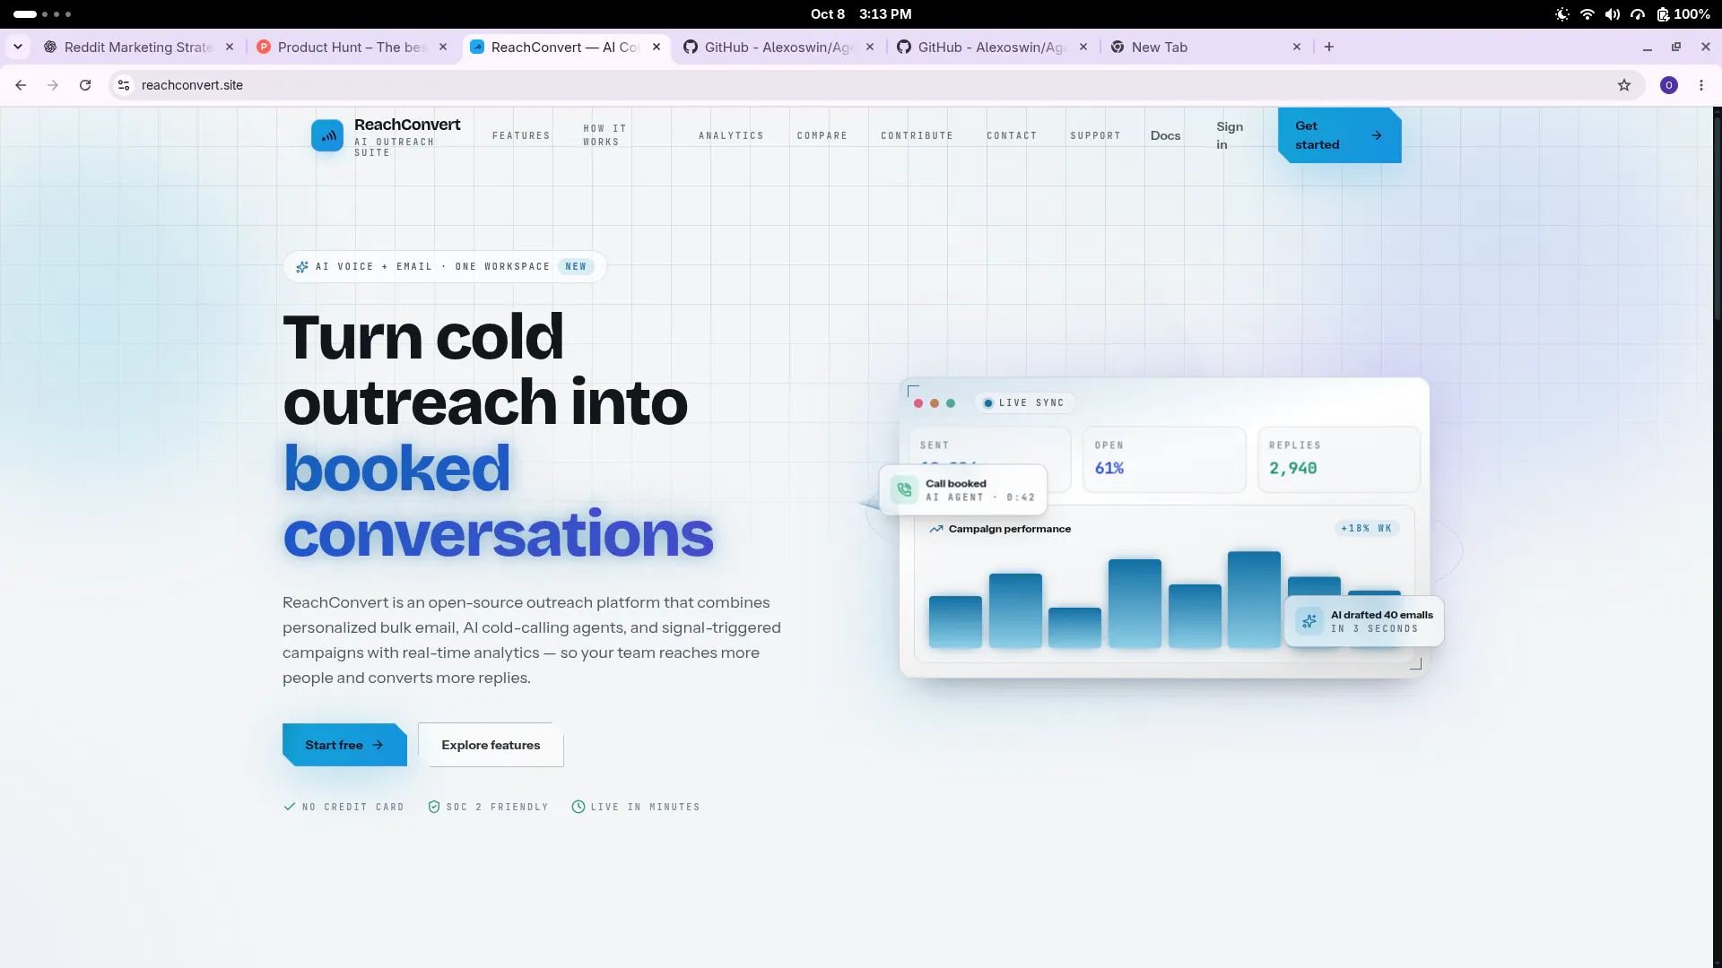Open the clock showing Oct 8 3:13 PM
This screenshot has height=968, width=1722.
click(x=861, y=14)
